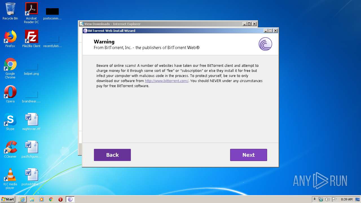Image resolution: width=361 pixels, height=203 pixels.
Task: Click the 8:39 AM clock
Action: coord(347,199)
